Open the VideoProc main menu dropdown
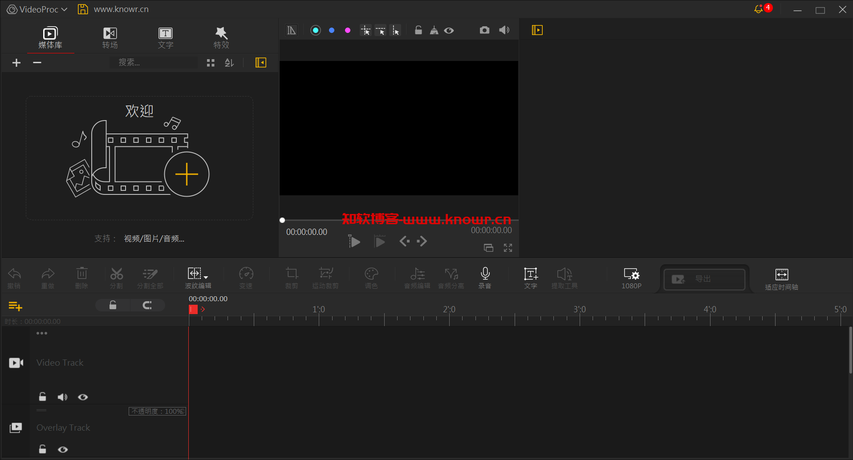This screenshot has width=853, height=460. pos(37,9)
